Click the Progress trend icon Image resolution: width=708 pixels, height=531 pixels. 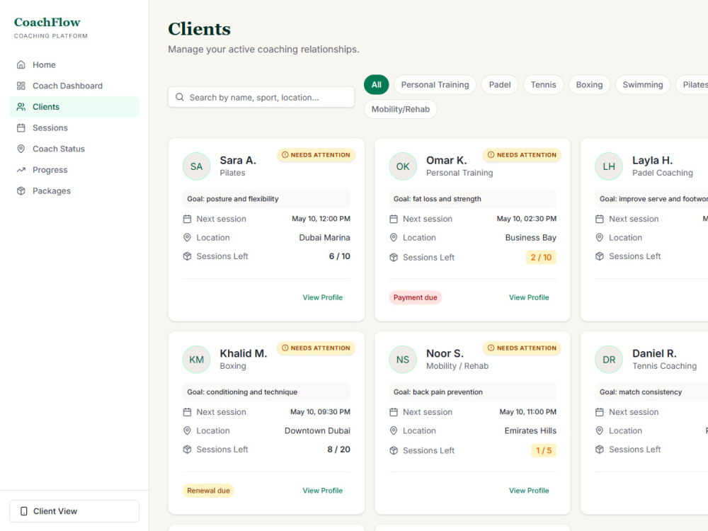coord(21,170)
